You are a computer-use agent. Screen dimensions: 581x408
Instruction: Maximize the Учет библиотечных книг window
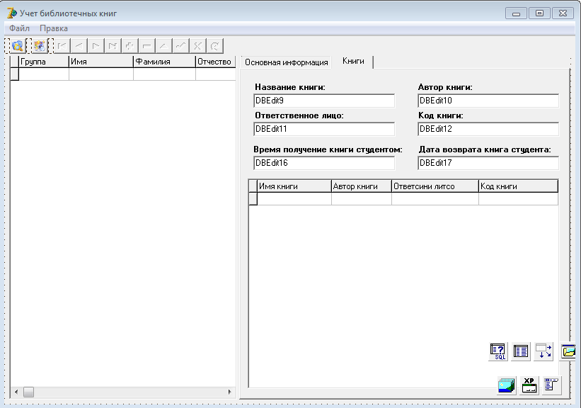[x=539, y=13]
